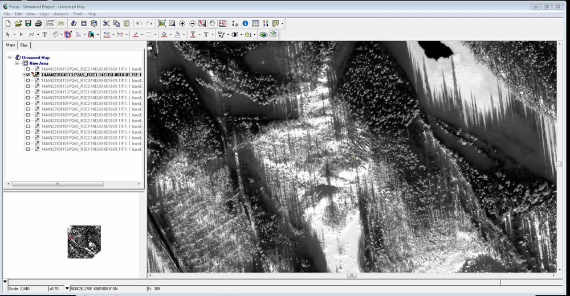This screenshot has height=296, width=570.
Task: Select the Cut scissors tool
Action: point(106,23)
